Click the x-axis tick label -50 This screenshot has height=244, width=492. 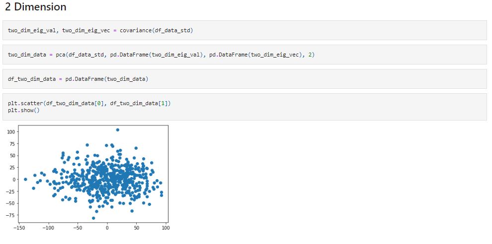[78, 228]
